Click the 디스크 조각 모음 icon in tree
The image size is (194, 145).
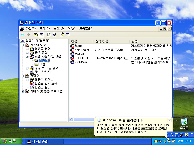[x=32, y=84]
